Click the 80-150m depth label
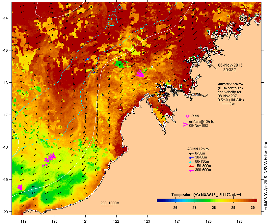 tap(202, 162)
